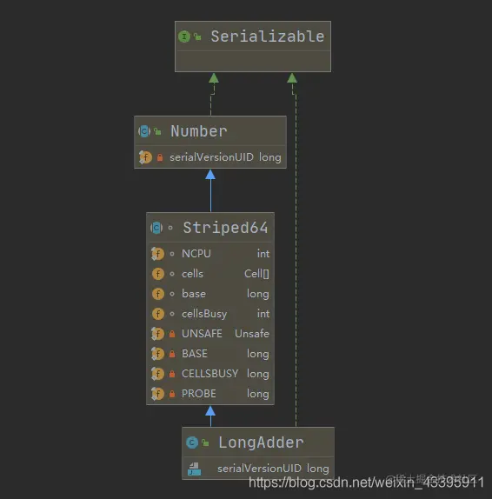Click the static field icon beside BASE
This screenshot has width=492, height=499.
tap(157, 354)
